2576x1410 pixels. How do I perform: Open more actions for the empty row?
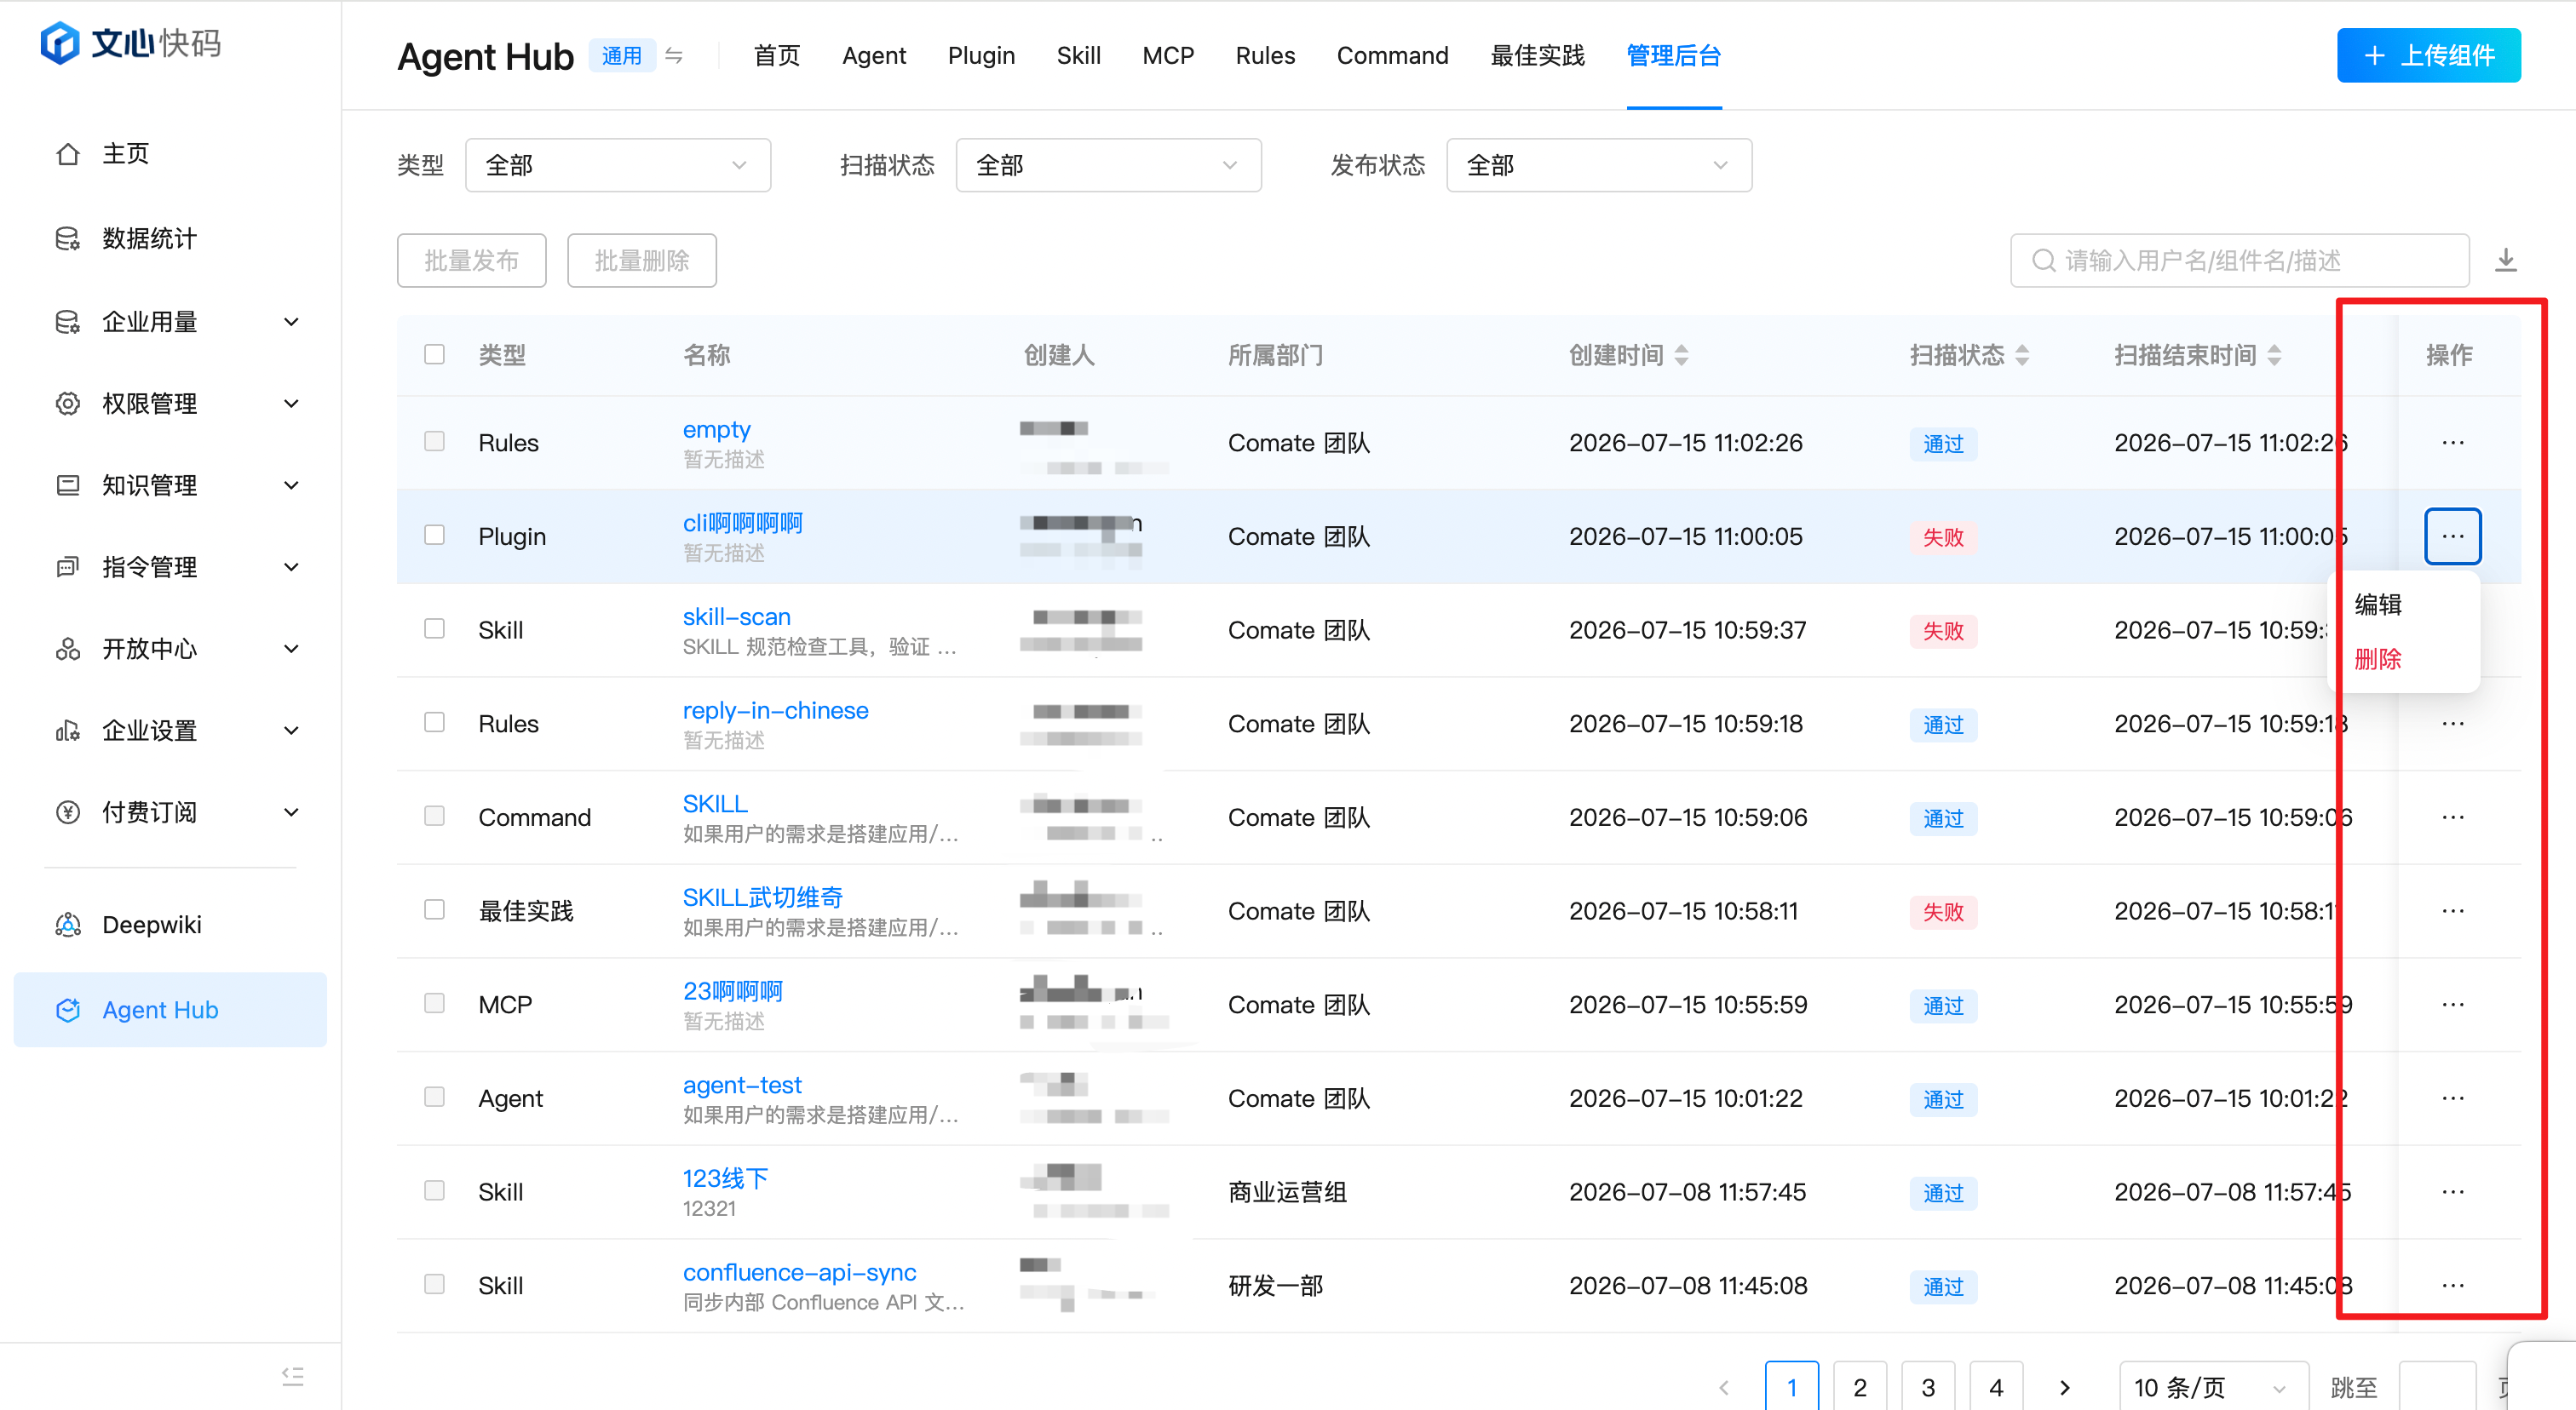click(x=2452, y=443)
